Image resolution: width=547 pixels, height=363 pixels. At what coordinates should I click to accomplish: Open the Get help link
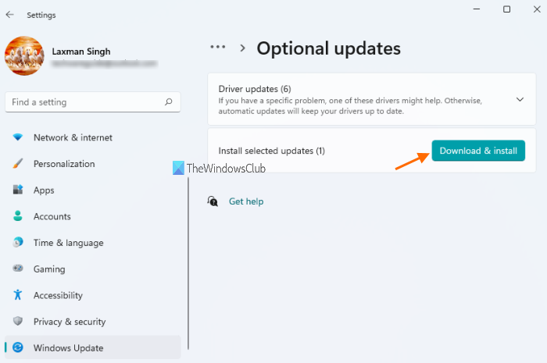[246, 201]
